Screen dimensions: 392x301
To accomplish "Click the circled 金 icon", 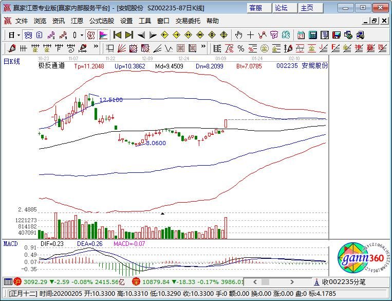I will tap(264, 48).
